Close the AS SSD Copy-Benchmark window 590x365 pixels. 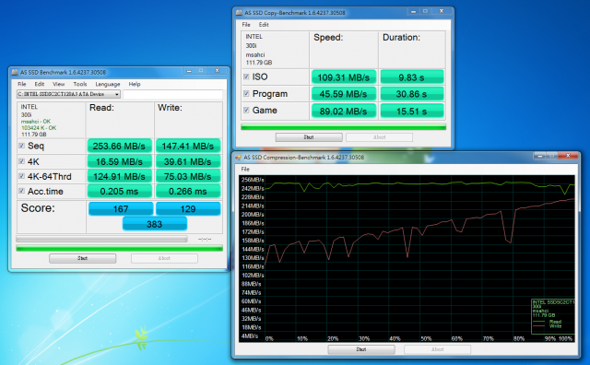(x=442, y=11)
